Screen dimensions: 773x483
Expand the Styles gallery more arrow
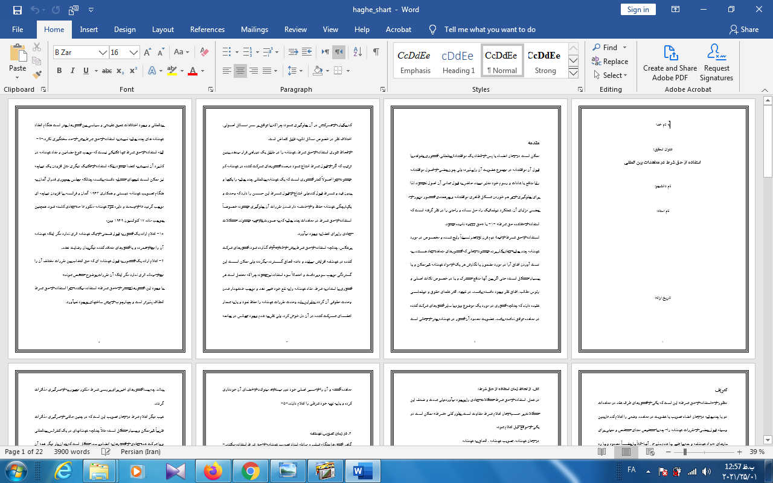pos(574,74)
